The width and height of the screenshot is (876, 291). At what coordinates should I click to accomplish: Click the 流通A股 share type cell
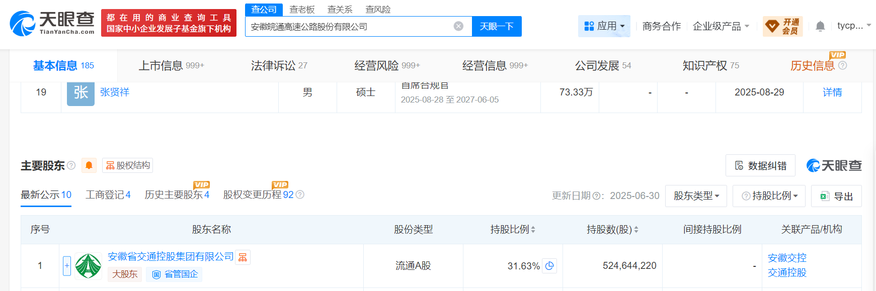click(x=413, y=266)
